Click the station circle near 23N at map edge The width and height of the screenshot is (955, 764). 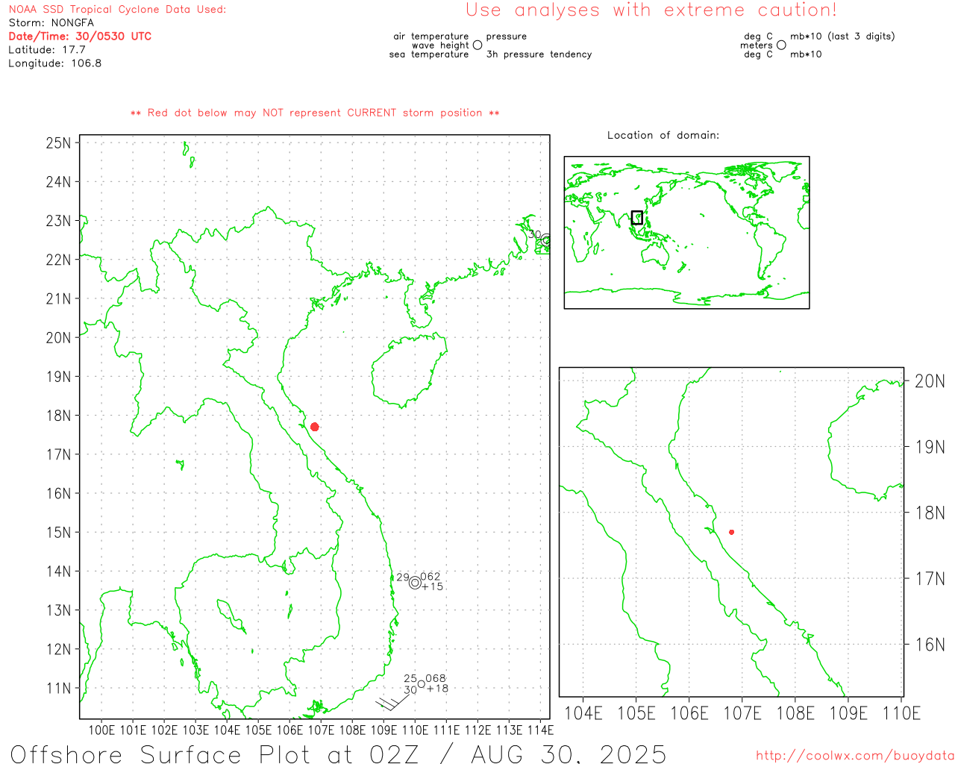click(546, 240)
